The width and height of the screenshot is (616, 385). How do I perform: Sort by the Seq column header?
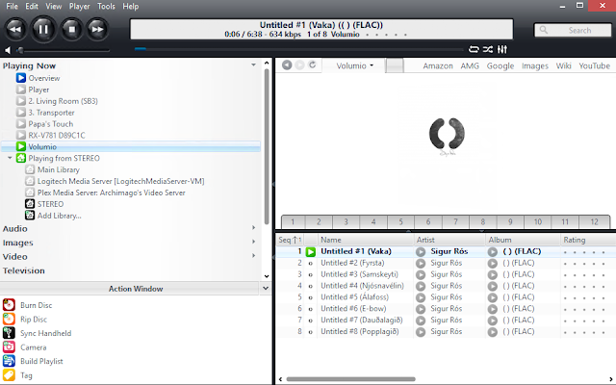point(290,240)
